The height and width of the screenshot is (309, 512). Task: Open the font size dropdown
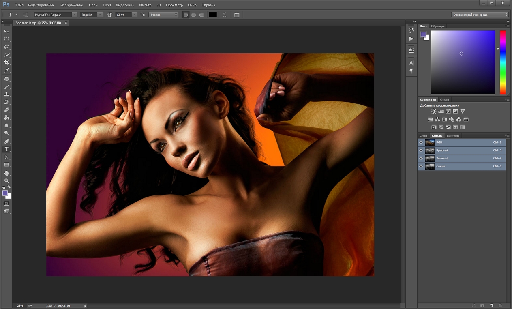tap(134, 15)
